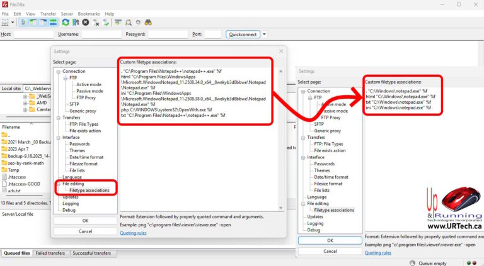
Task: Toggle synchronized browsing icon
Action: pyautogui.click(x=138, y=22)
